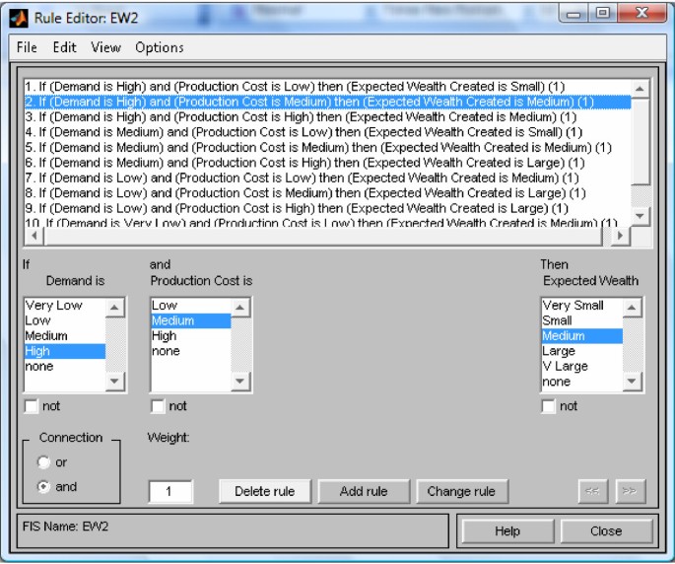Select highlighted rule 2 in rule list
The width and height of the screenshot is (675, 564).
coord(327,103)
